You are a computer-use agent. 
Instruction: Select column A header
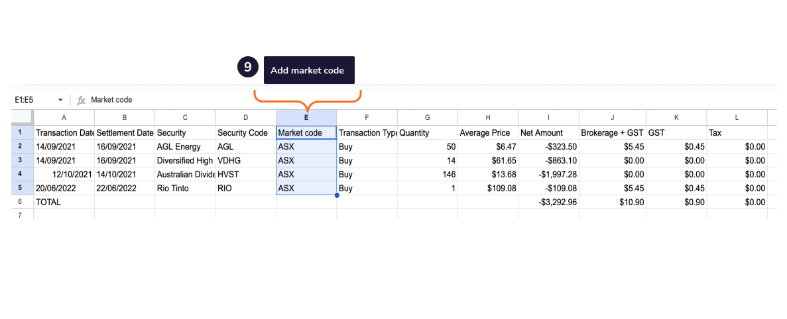point(64,117)
